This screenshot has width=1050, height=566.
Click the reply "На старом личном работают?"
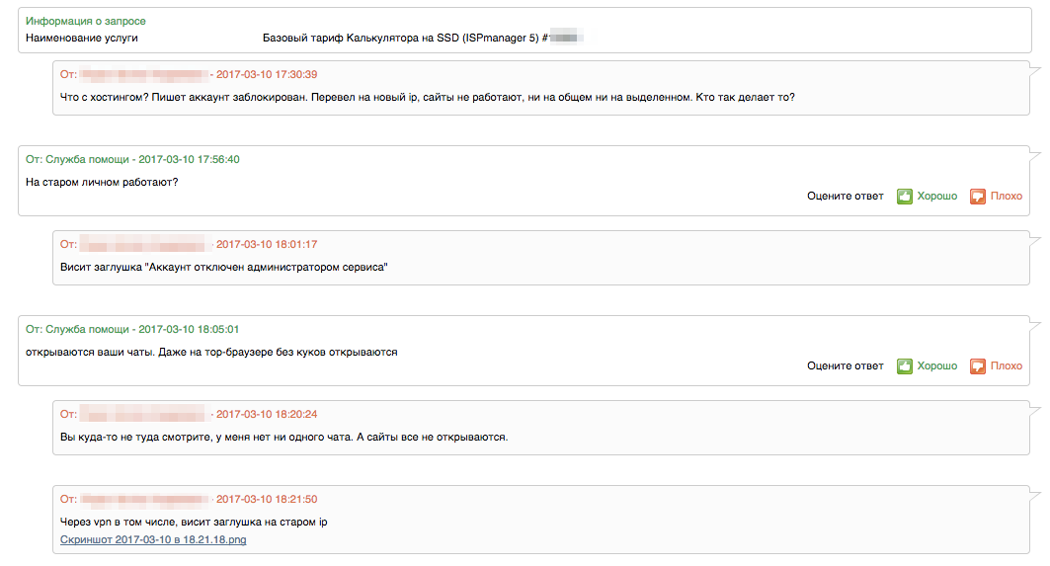[102, 182]
